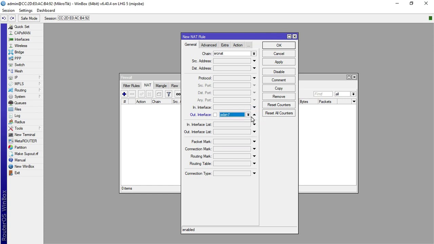This screenshot has width=434, height=244.
Task: Click the Remove button
Action: pos(279,97)
